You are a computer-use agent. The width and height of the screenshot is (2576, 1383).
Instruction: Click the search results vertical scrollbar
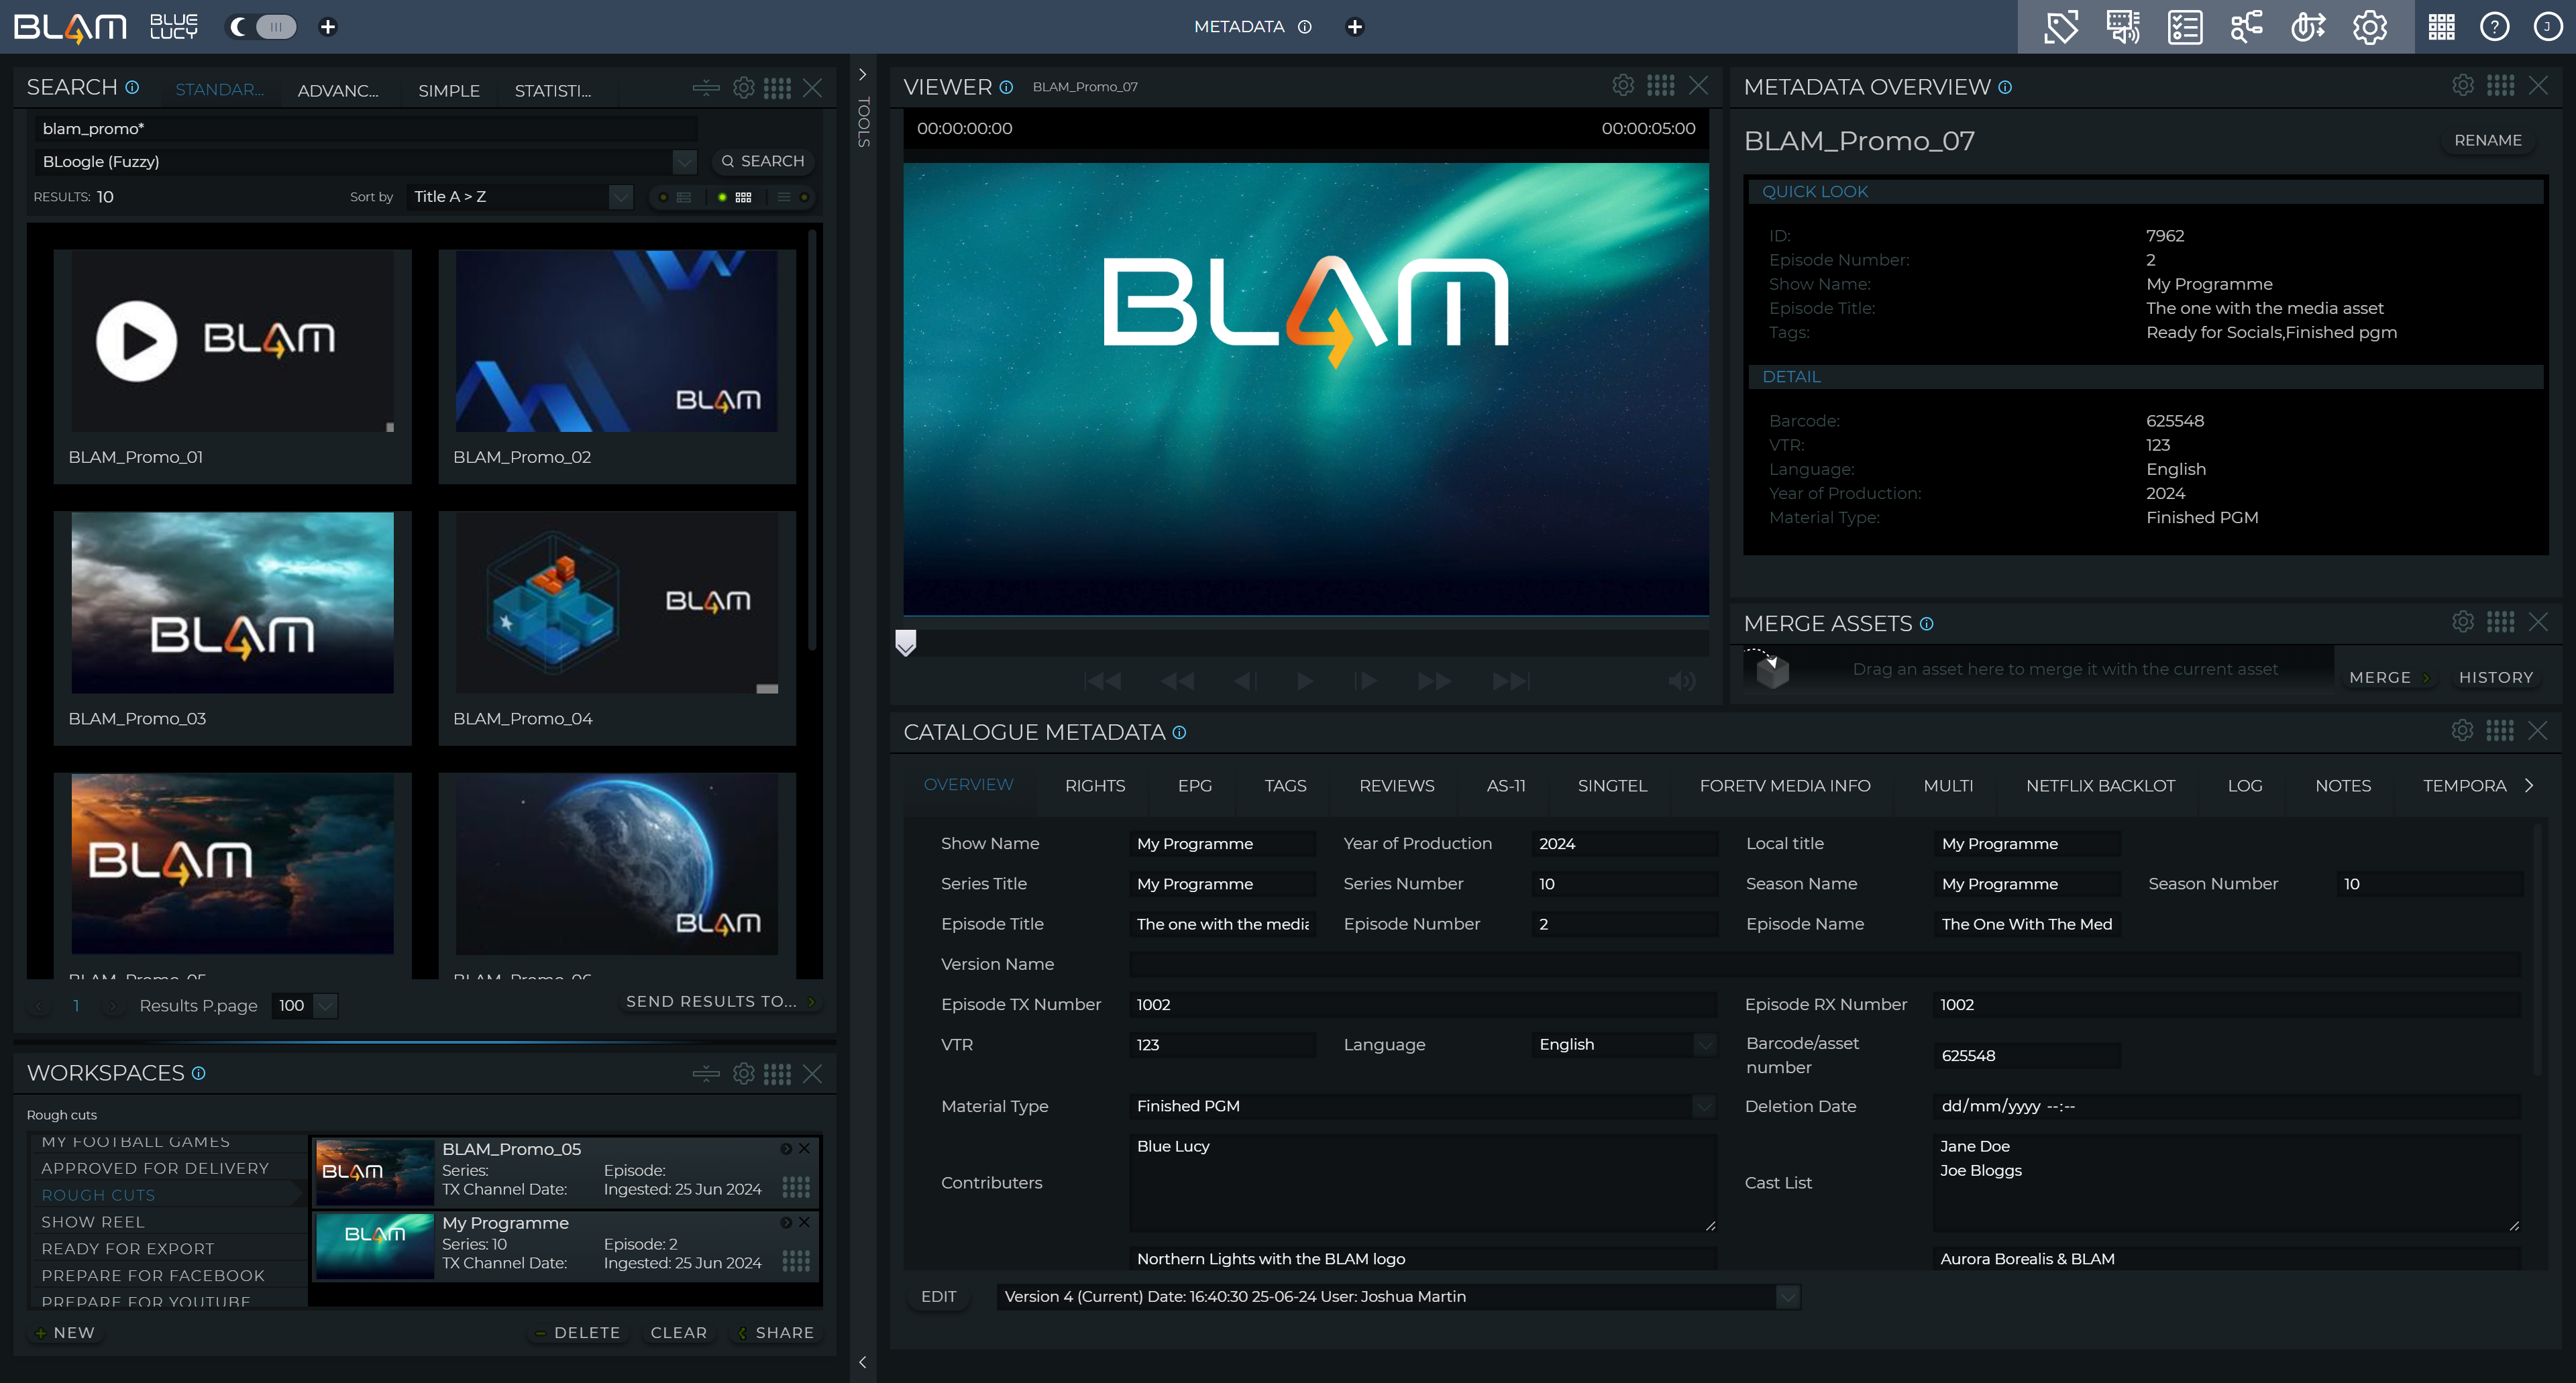(812, 440)
